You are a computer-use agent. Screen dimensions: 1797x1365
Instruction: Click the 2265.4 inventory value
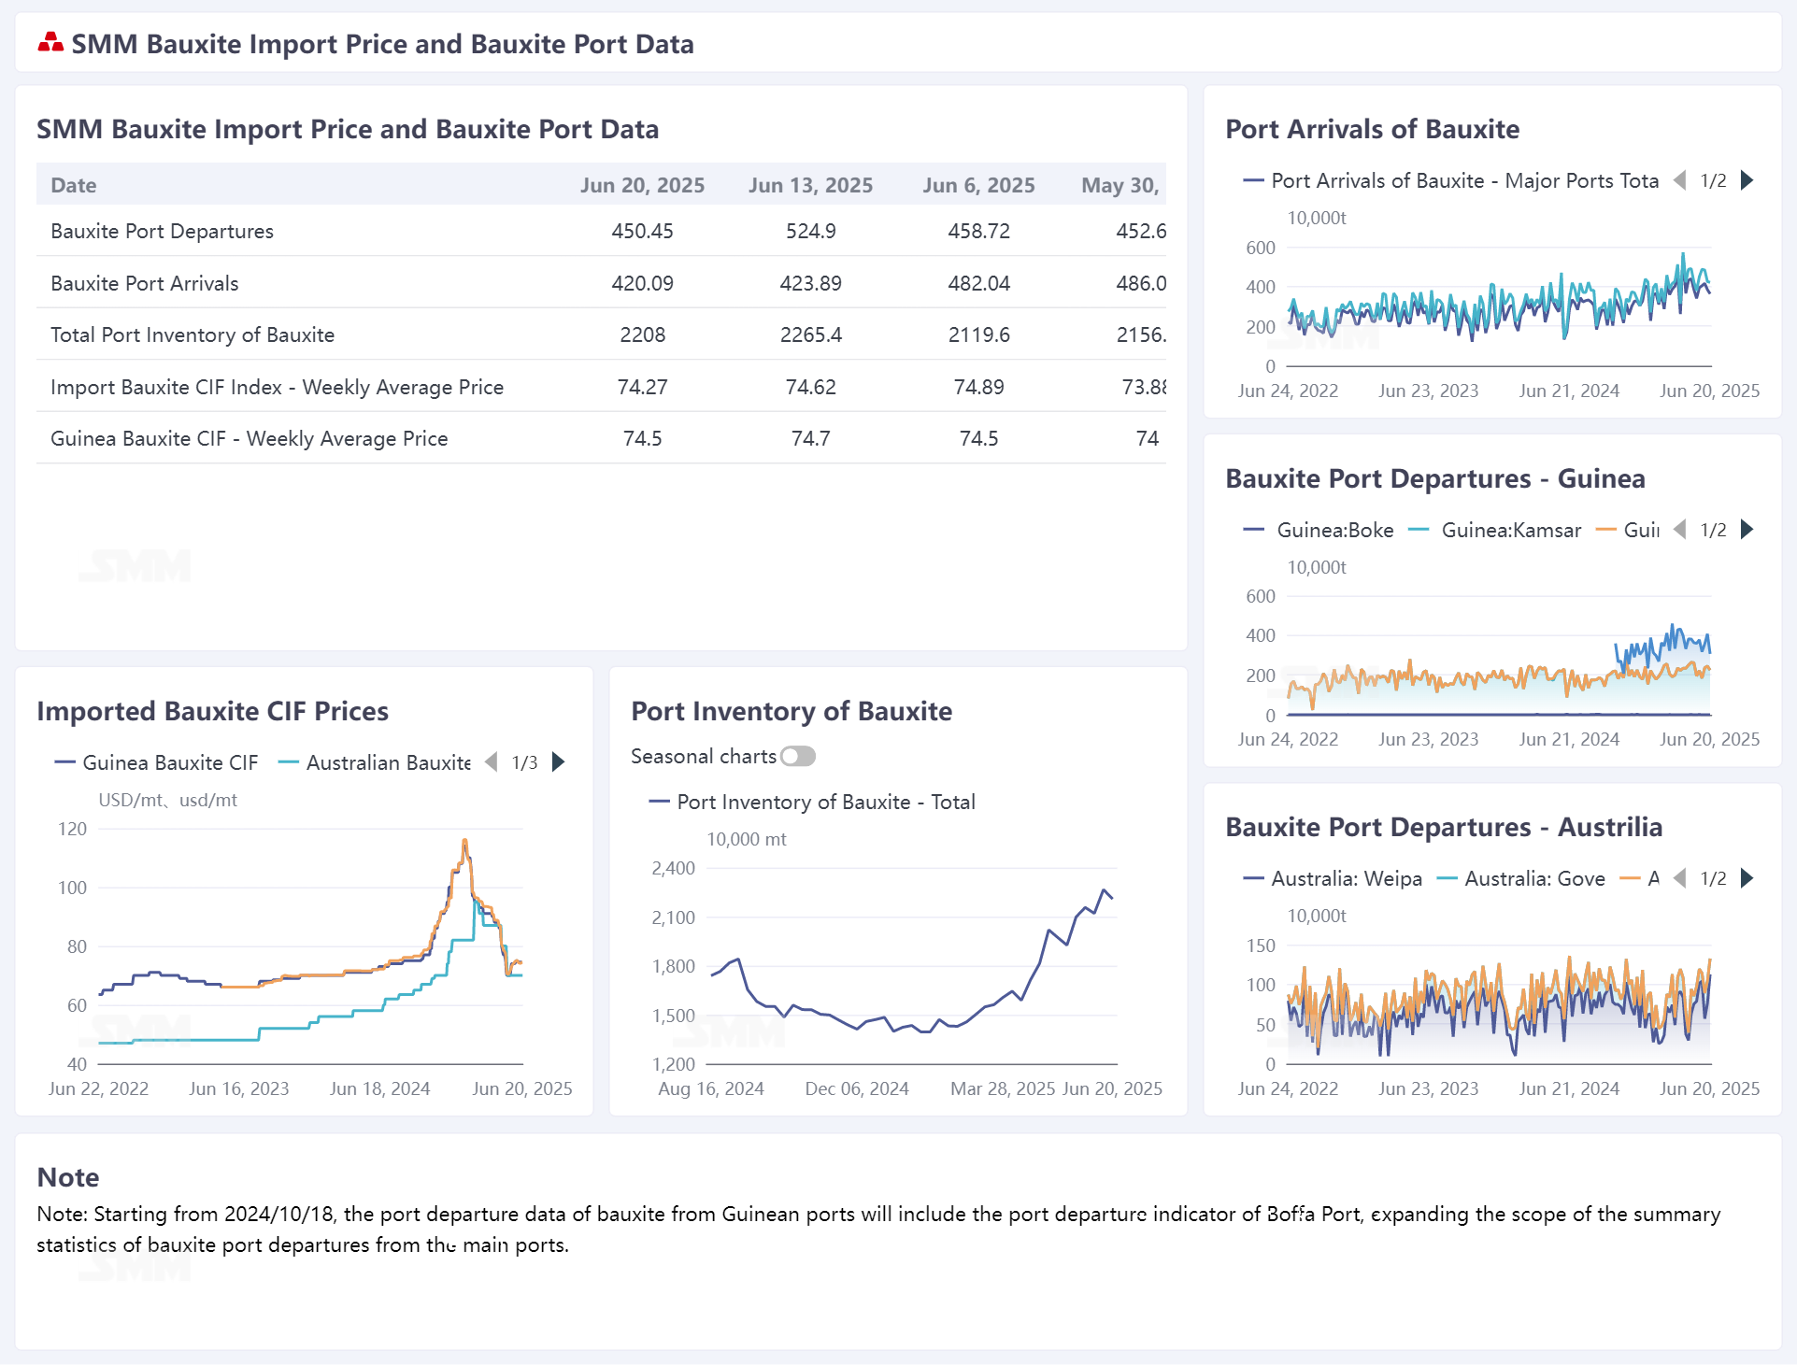[810, 334]
